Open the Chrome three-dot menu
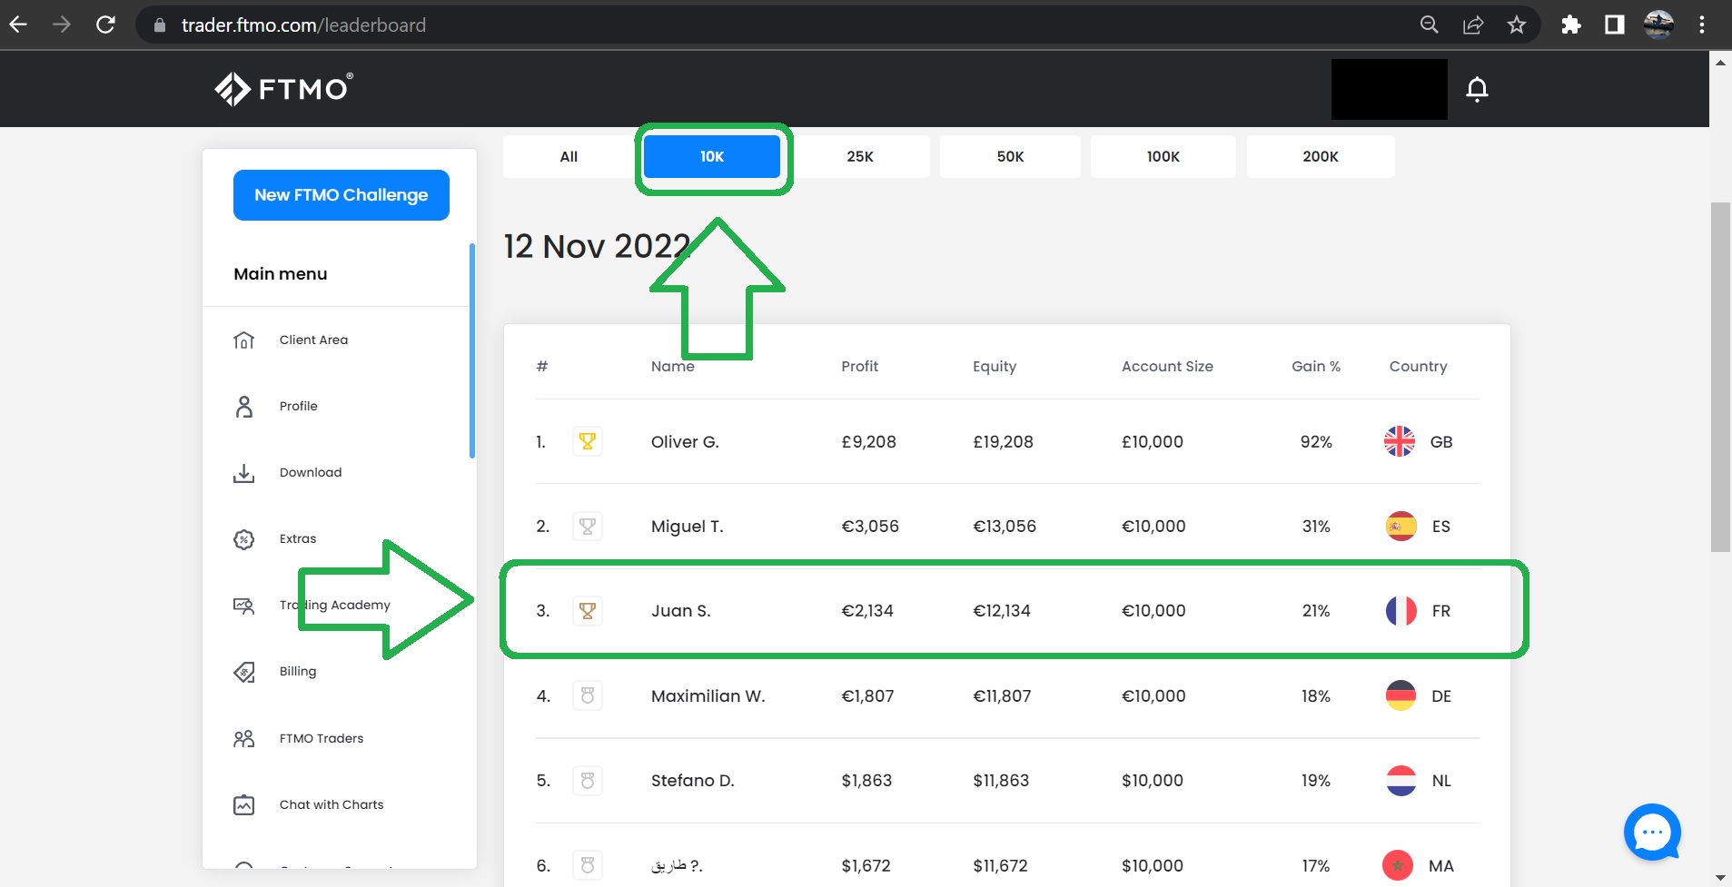The image size is (1732, 887). coord(1701,25)
